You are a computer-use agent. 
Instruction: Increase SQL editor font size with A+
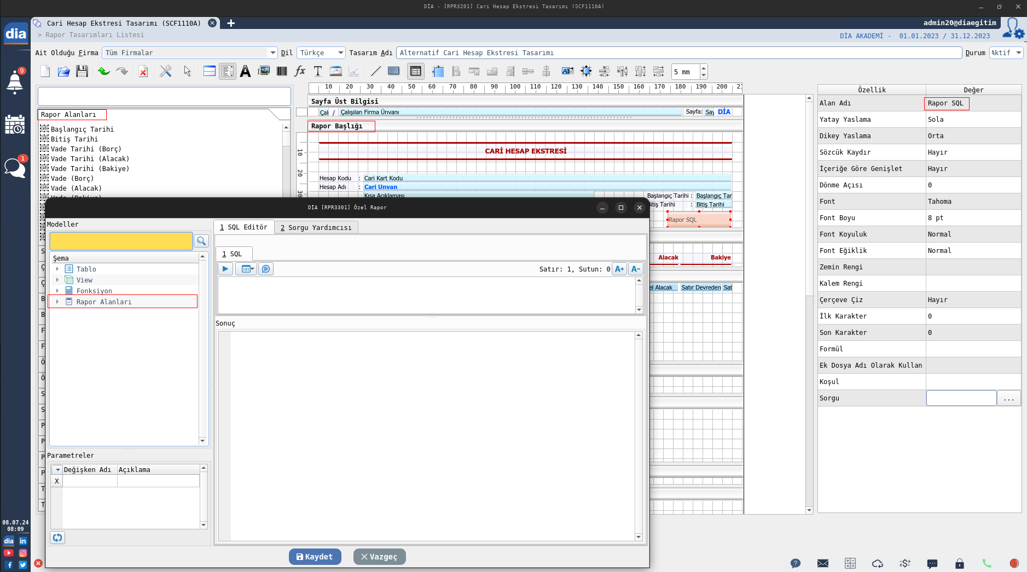(x=619, y=269)
